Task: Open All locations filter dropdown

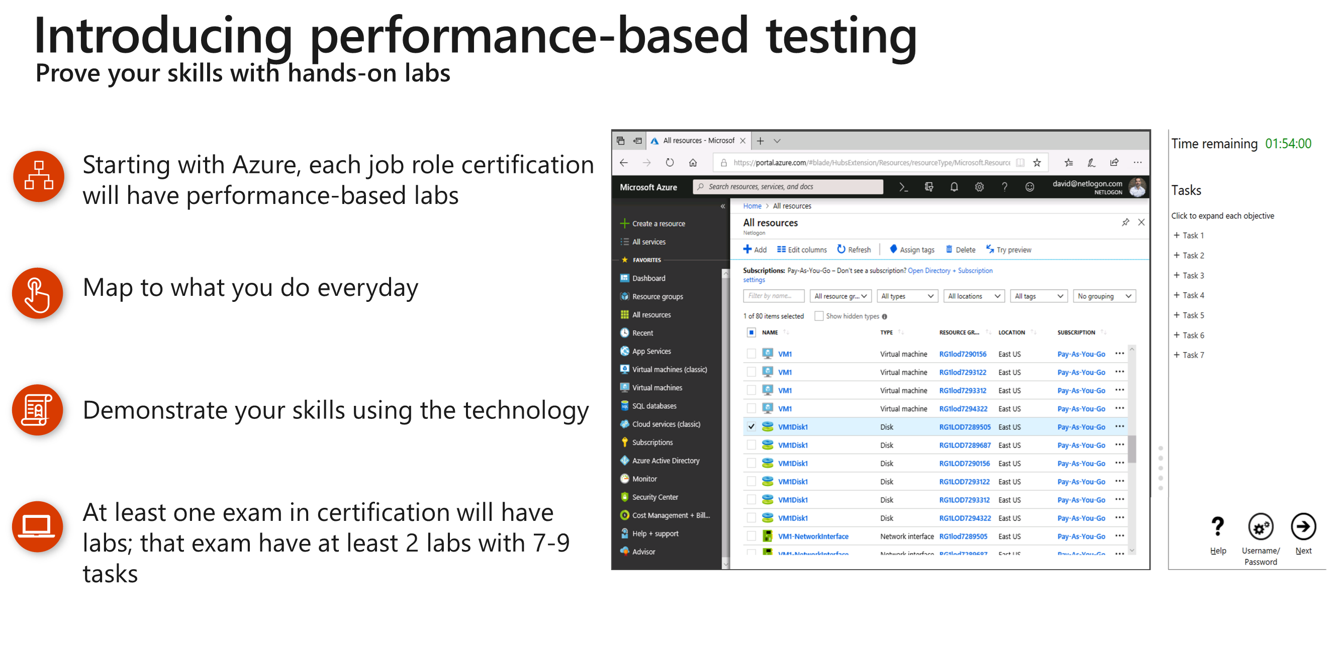Action: point(974,296)
